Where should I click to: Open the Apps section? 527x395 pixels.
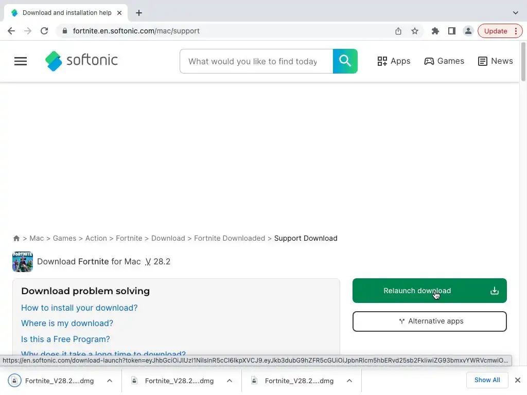[394, 61]
